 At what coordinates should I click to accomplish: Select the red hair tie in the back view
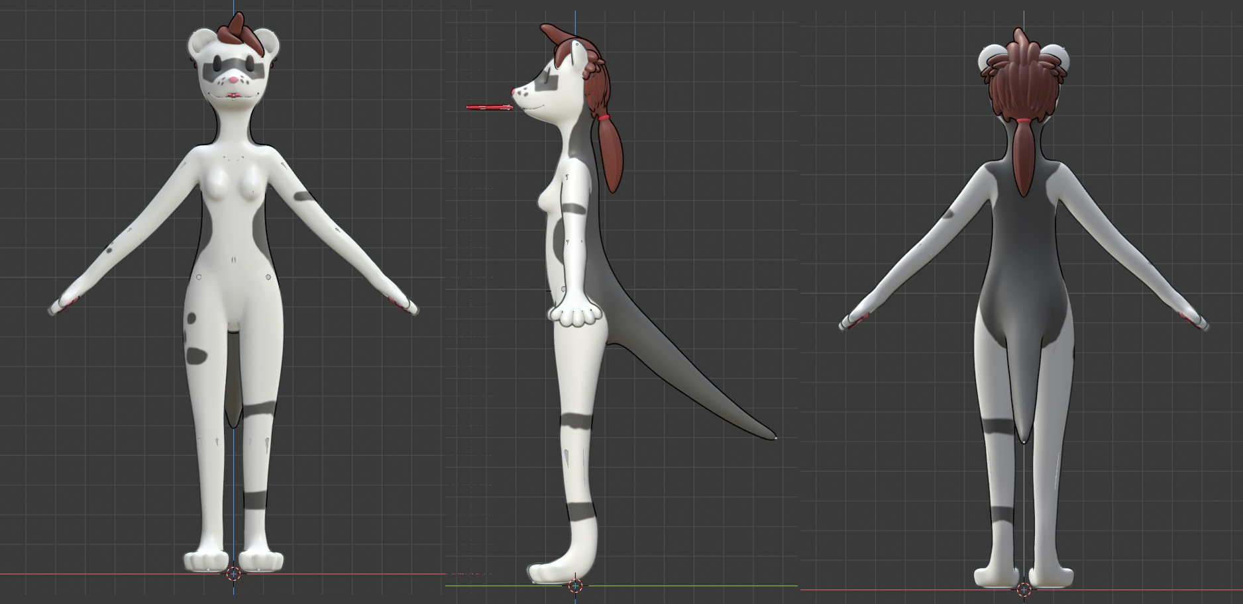tap(1024, 121)
